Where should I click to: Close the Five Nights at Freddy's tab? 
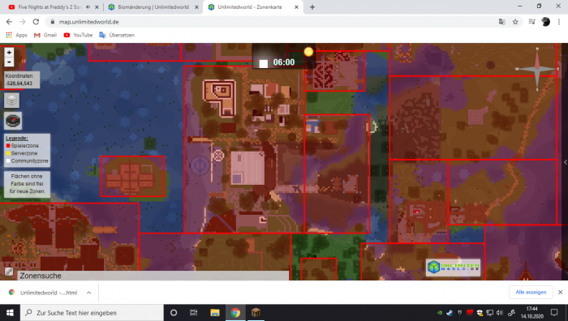(97, 6)
